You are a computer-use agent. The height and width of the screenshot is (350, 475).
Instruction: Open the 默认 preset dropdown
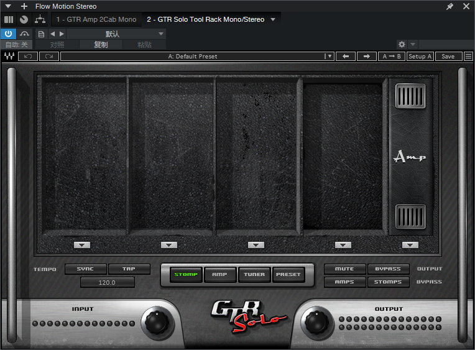click(116, 34)
